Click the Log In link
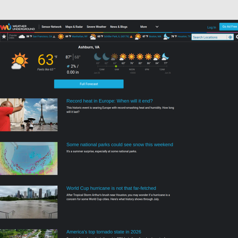Screen dimensions: 238x238 click(x=212, y=27)
